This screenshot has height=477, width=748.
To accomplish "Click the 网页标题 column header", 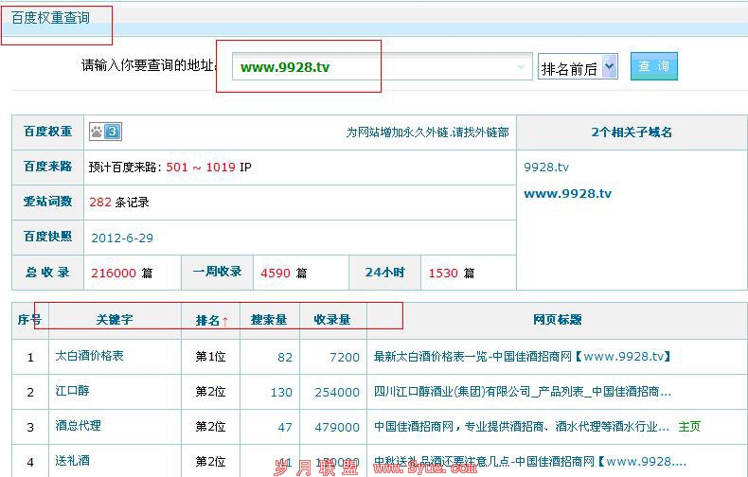I will click(557, 320).
